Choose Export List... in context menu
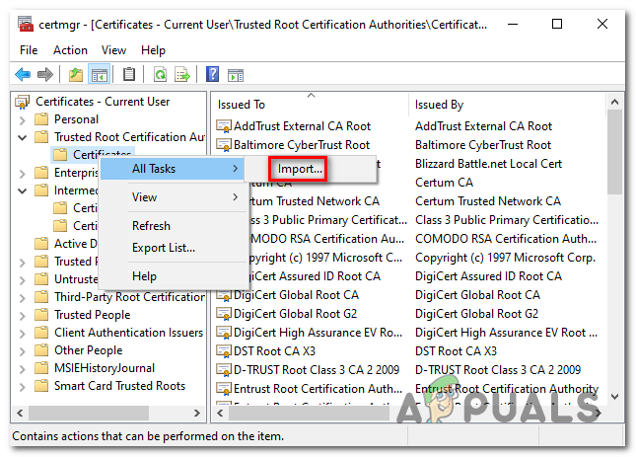This screenshot has height=457, width=636. tap(172, 248)
